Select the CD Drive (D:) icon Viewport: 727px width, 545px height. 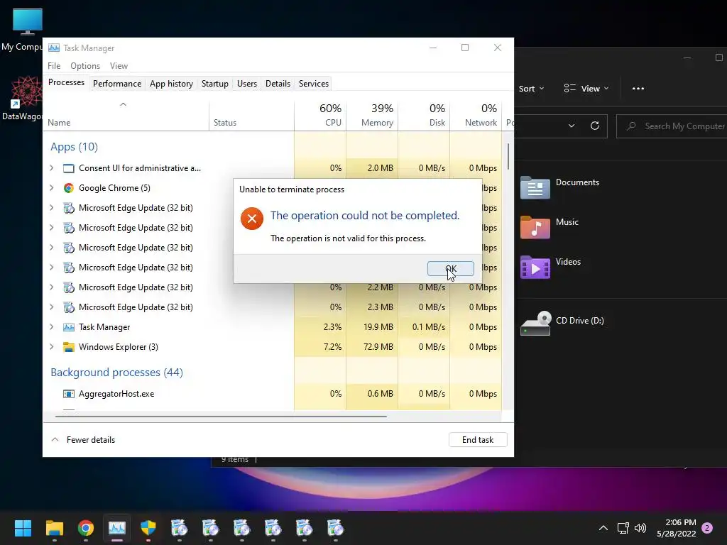tap(535, 323)
